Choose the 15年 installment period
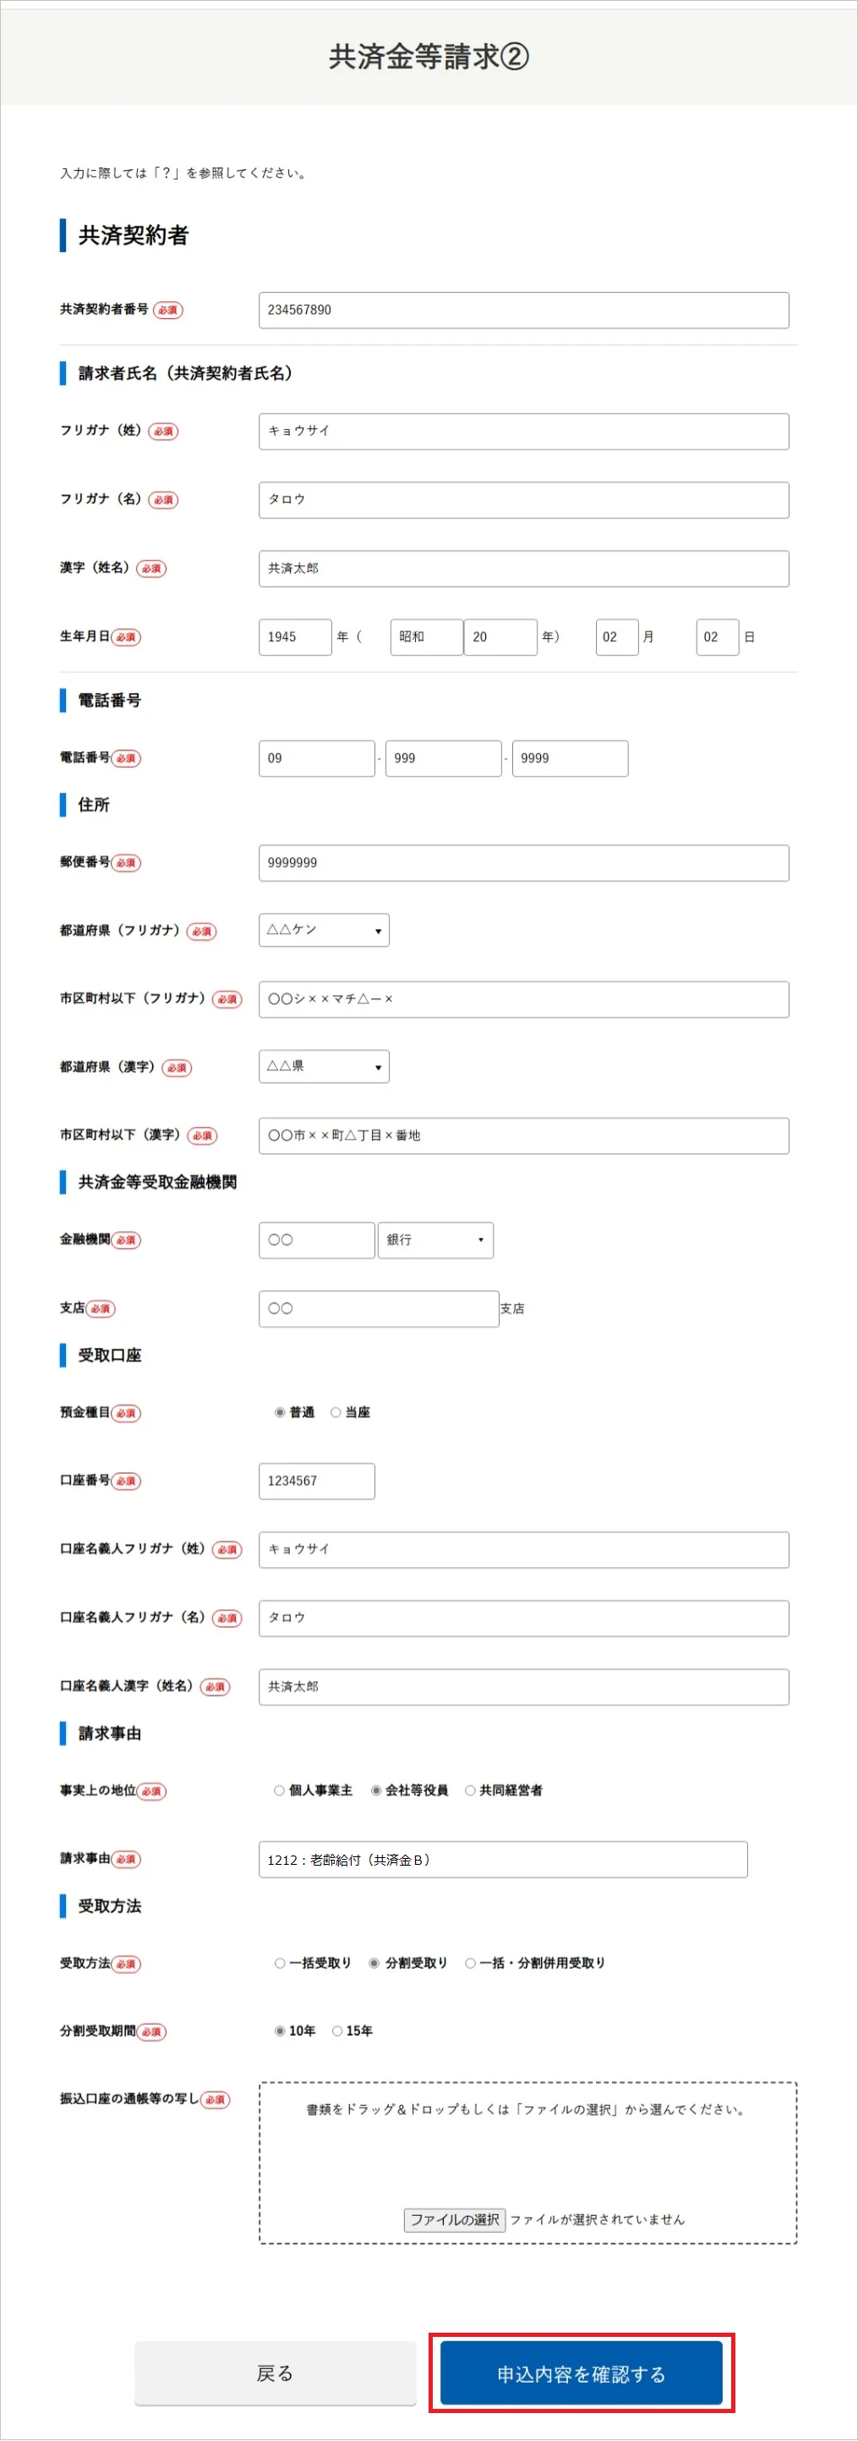This screenshot has width=858, height=2441. (x=336, y=2031)
